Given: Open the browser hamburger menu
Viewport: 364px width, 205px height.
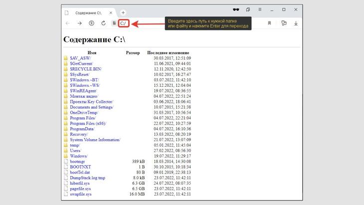Looking at the screenshot, I should coord(260,9).
